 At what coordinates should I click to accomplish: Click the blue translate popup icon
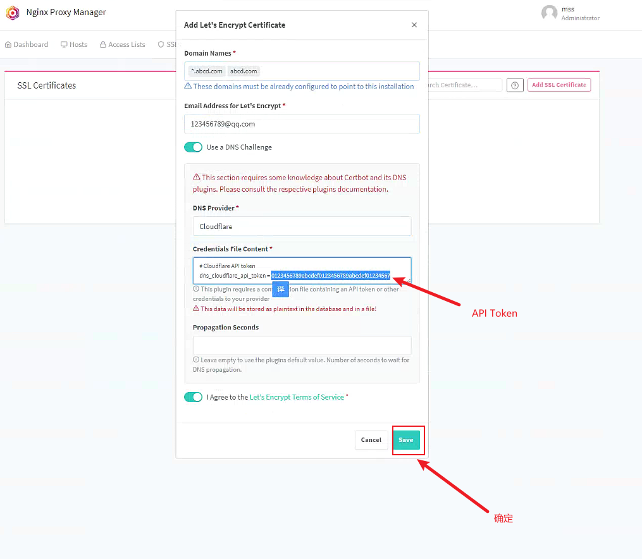[280, 290]
